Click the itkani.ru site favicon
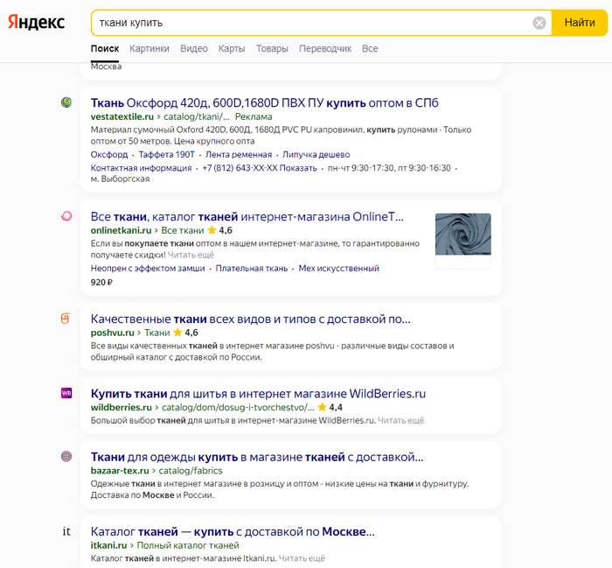 pos(66,531)
